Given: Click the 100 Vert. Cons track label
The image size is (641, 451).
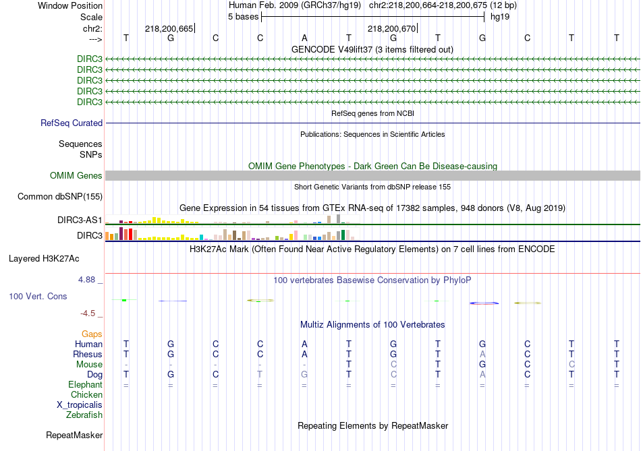Looking at the screenshot, I should click(38, 297).
